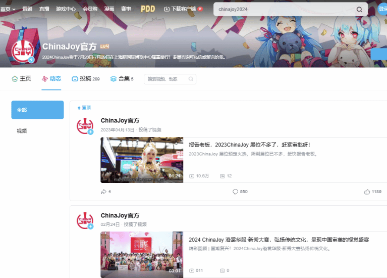The height and width of the screenshot is (278, 387).
Task: Click the magnifier icon in the space search box
Action: (191, 79)
